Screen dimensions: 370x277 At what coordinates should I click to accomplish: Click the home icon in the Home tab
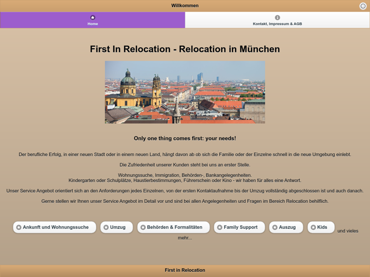[x=92, y=17]
